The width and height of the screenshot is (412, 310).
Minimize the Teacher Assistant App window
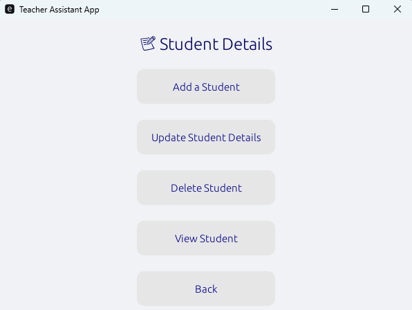pyautogui.click(x=335, y=9)
